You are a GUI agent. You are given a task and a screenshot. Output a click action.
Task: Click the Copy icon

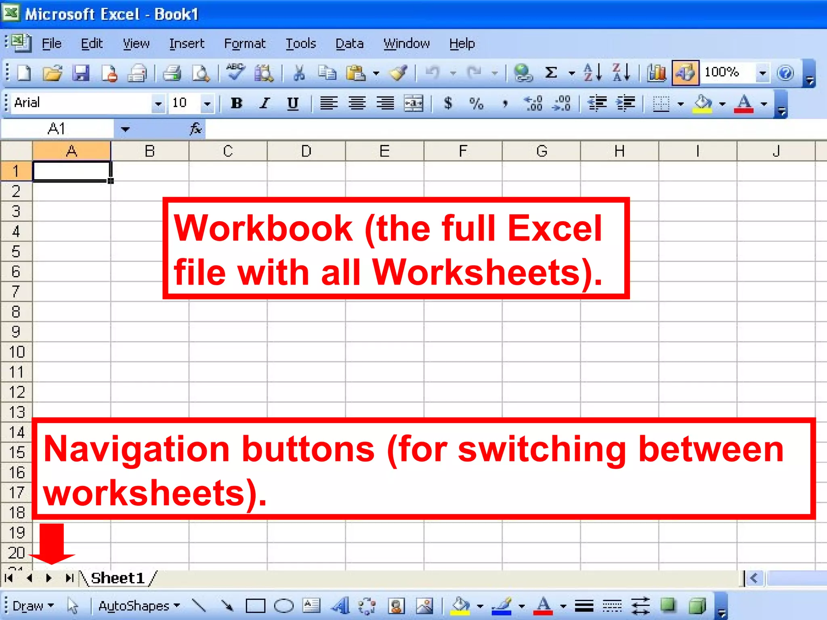pyautogui.click(x=327, y=73)
